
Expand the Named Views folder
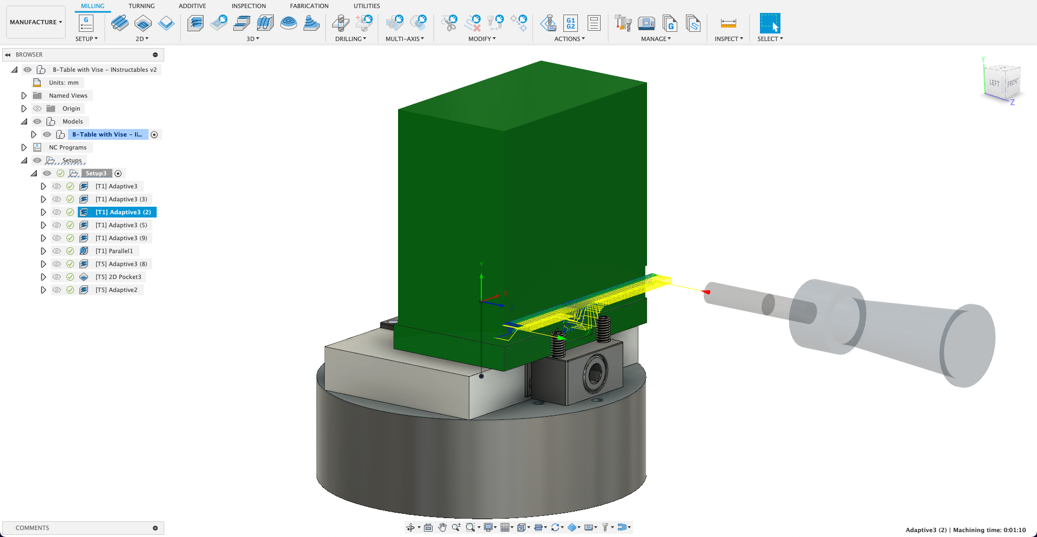24,96
